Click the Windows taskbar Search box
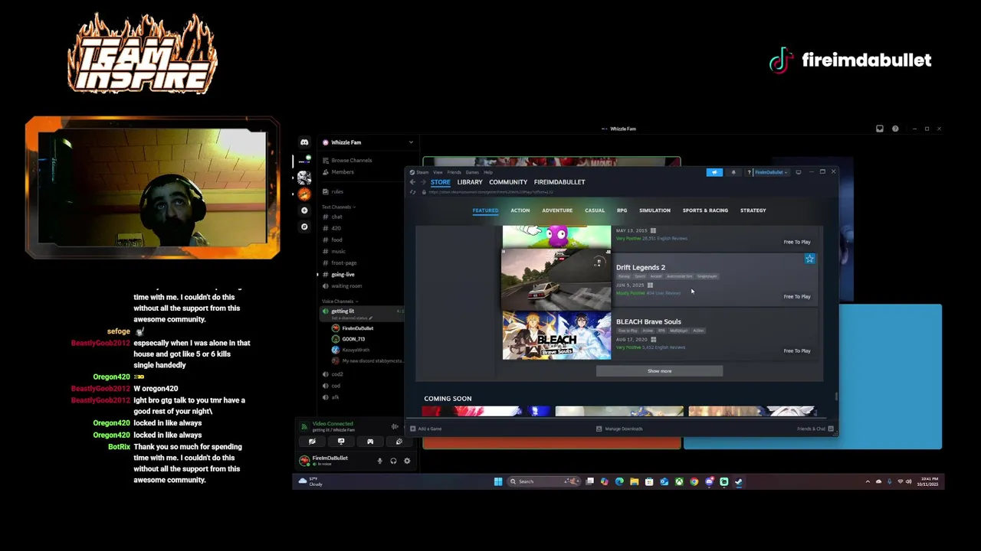981x551 pixels. (x=543, y=481)
